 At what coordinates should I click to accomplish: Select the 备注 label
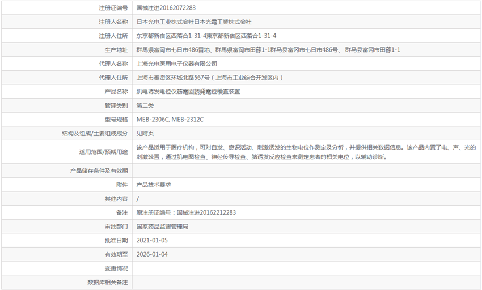pos(122,212)
